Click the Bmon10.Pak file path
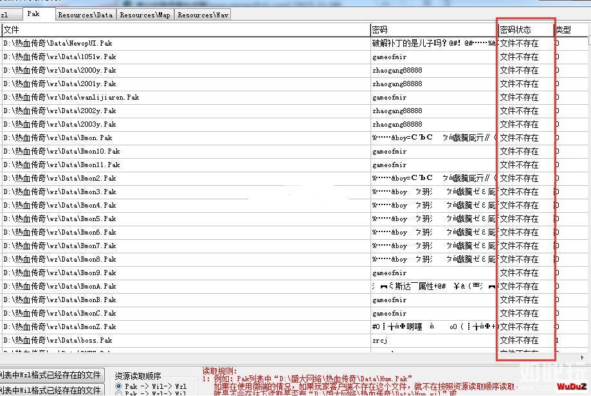 click(62, 152)
